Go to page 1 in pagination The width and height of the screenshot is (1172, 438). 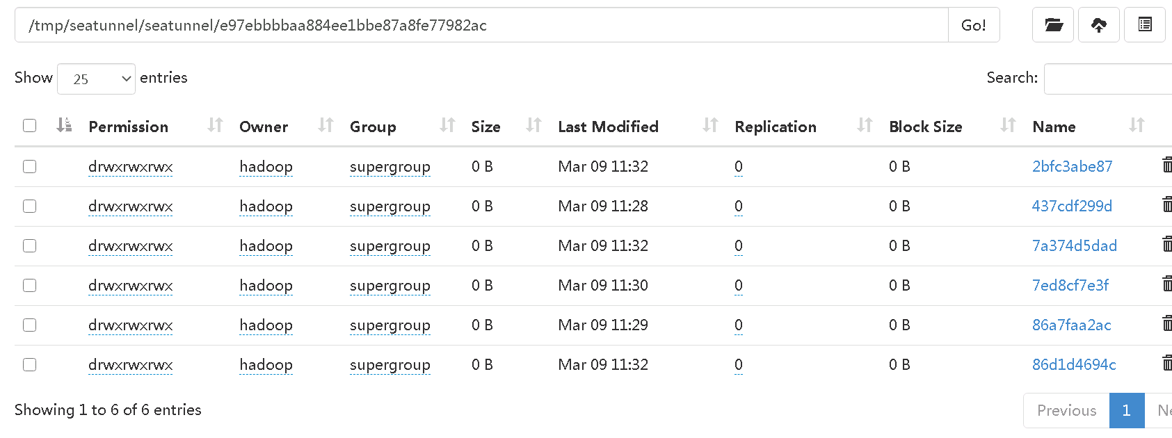click(1127, 410)
